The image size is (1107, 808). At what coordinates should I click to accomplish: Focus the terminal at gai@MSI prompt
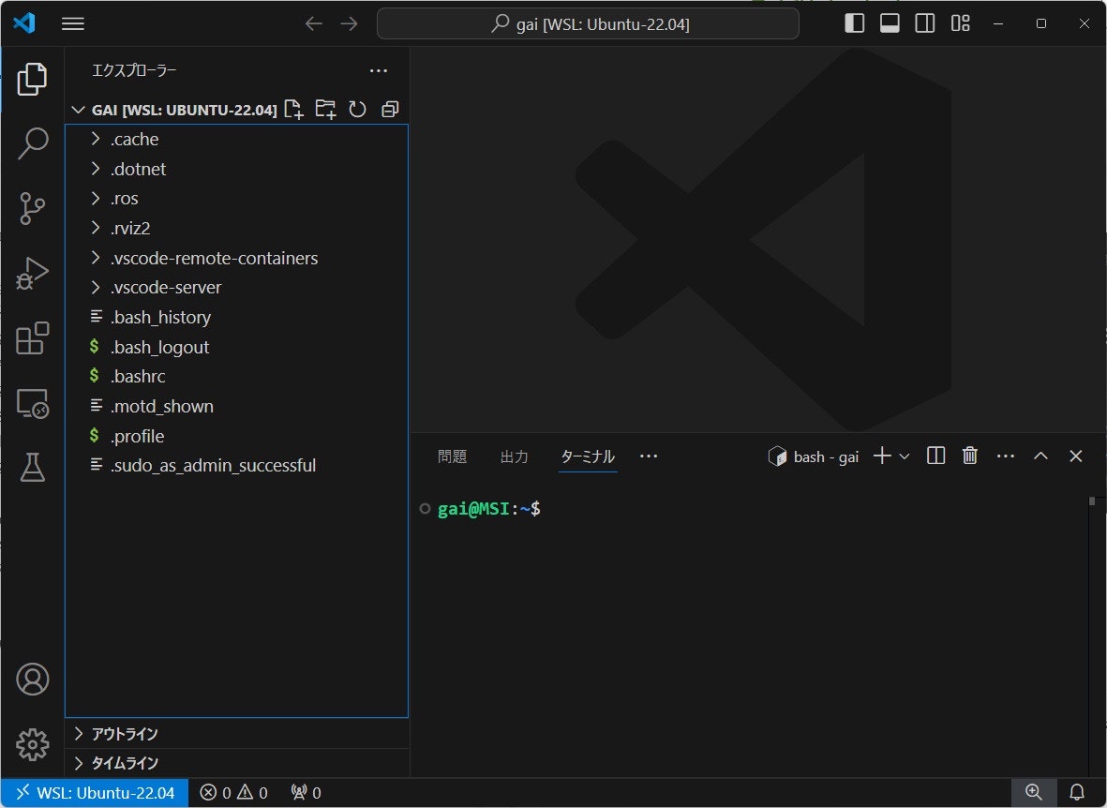489,509
